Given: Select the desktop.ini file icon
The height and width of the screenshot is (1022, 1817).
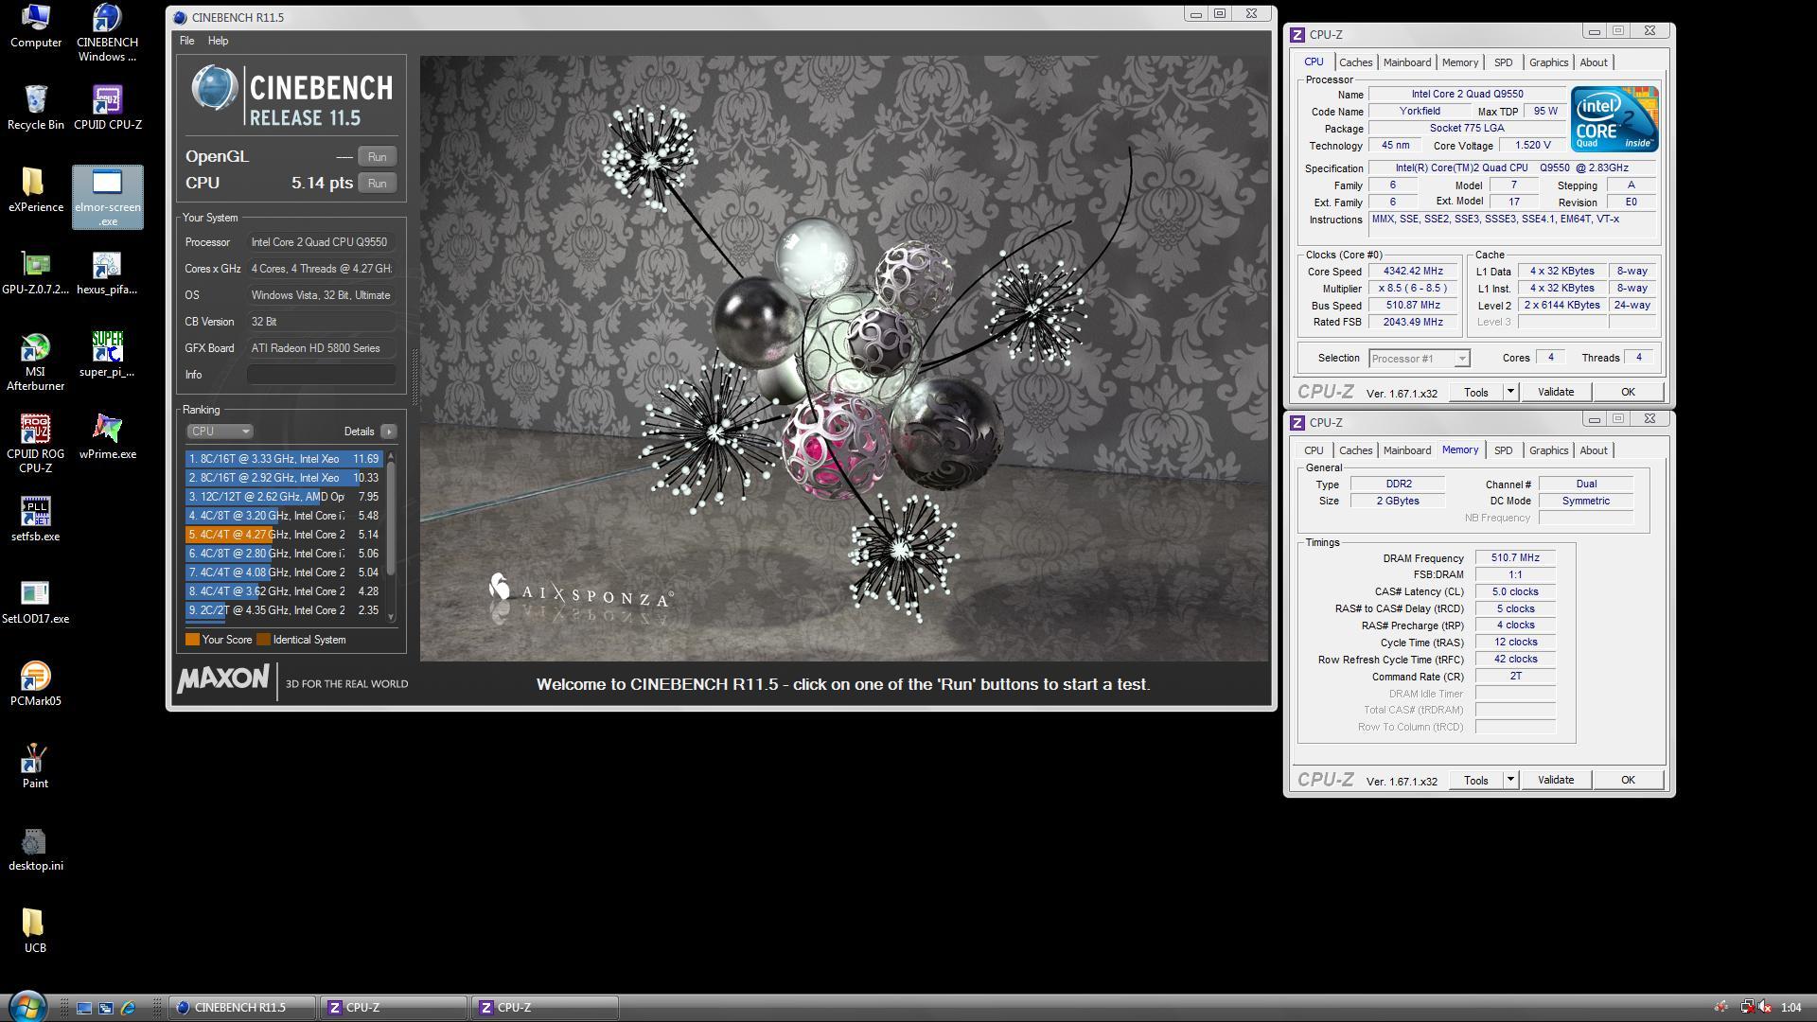Looking at the screenshot, I should pyautogui.click(x=35, y=849).
